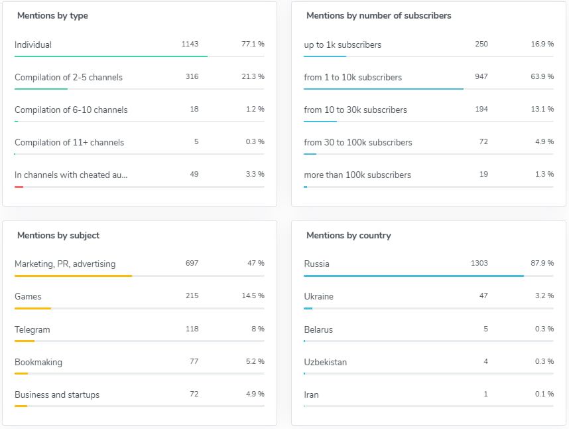Select 'more than 100k subscribers' entry
Screen dimensions: 569x429
pos(357,175)
